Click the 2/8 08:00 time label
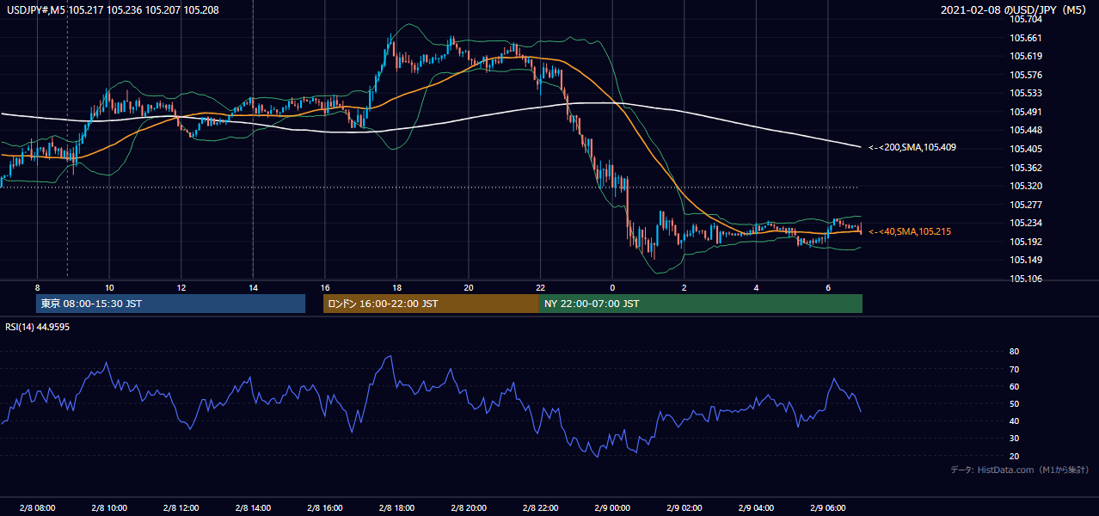 coord(37,507)
